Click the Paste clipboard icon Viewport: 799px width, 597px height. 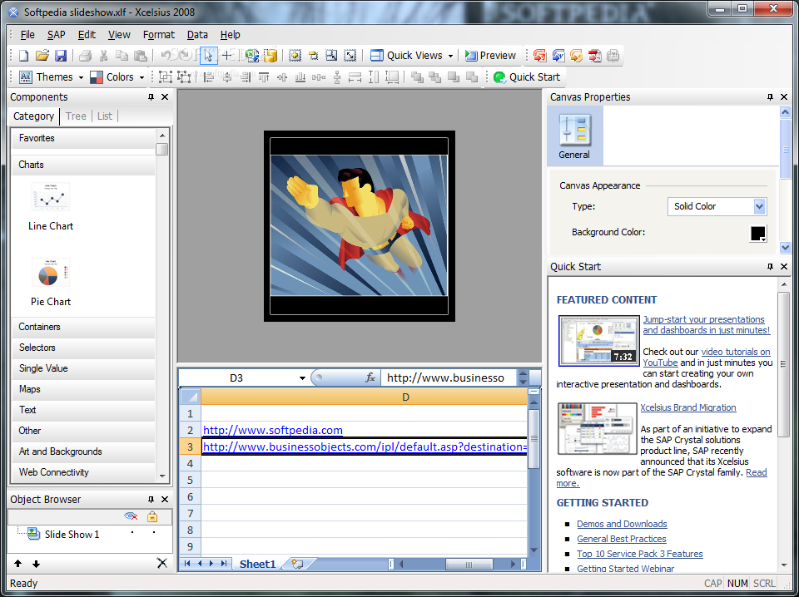click(x=140, y=56)
